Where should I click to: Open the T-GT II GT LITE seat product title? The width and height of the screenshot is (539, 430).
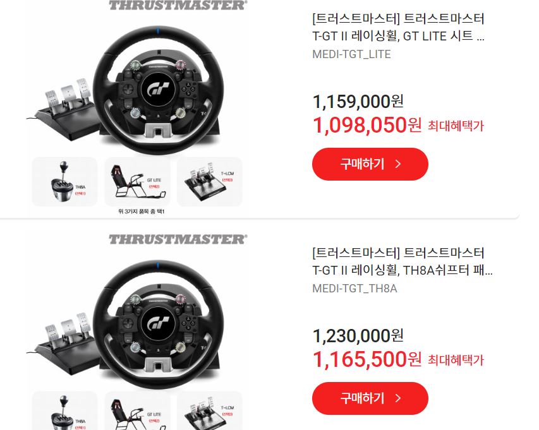click(399, 27)
